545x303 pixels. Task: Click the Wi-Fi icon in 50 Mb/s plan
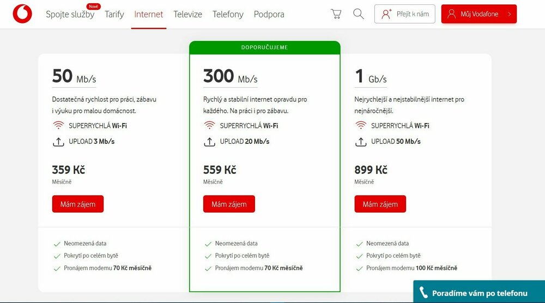pos(58,126)
